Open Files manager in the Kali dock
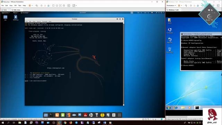222x125 pixels. click(x=46, y=115)
